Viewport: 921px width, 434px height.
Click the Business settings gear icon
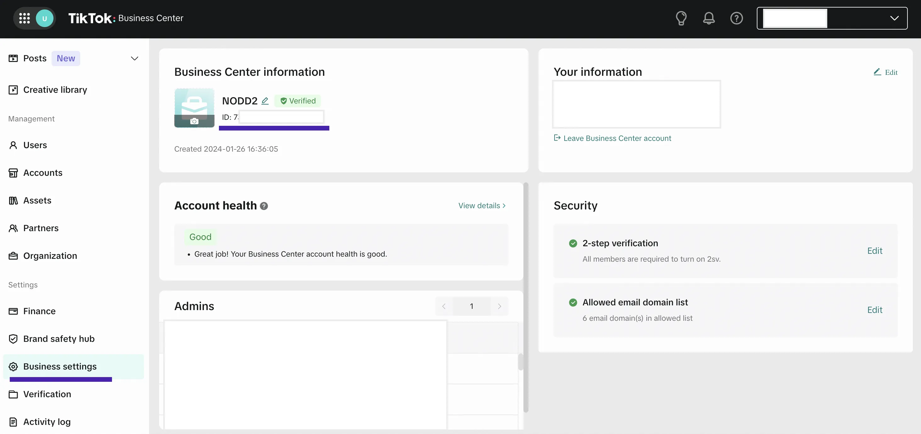[13, 366]
